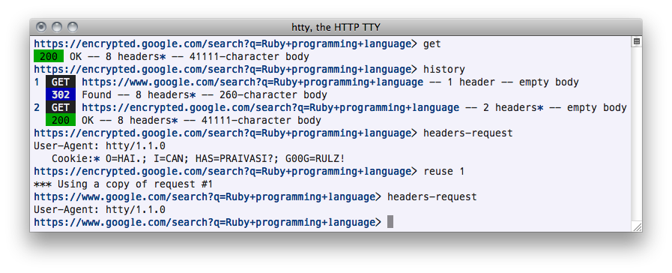Screen dimensions: 672x273
Task: Click the blue 302 status badge
Action: click(61, 94)
